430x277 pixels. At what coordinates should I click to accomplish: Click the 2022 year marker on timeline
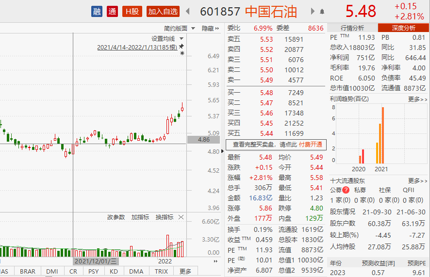(165, 261)
